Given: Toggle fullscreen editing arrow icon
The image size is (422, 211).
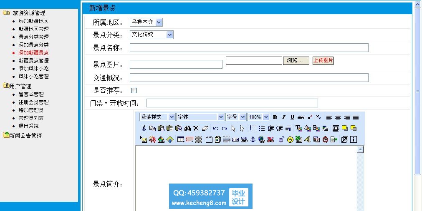Looking at the screenshot, I should click(x=345, y=139).
